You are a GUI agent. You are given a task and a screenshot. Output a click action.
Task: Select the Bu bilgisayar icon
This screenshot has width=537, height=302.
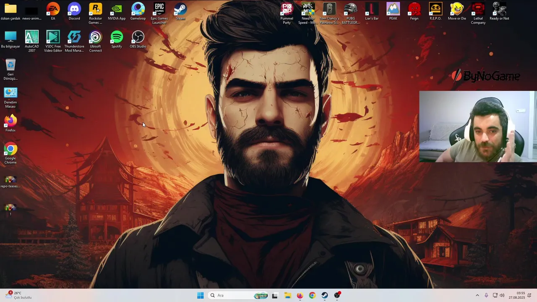(10, 39)
